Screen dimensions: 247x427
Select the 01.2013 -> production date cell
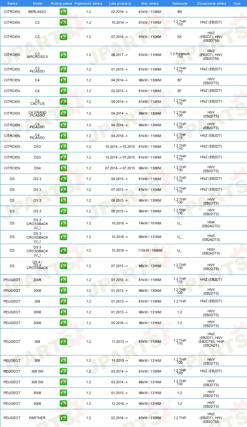(120, 302)
